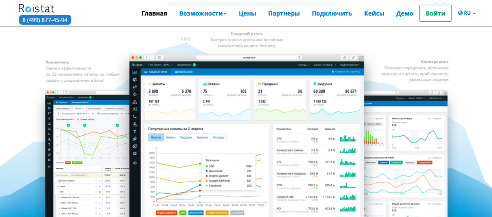The image size is (492, 217).
Task: Open the hierarchy tree icon in center window sidebar
Action: point(134,101)
